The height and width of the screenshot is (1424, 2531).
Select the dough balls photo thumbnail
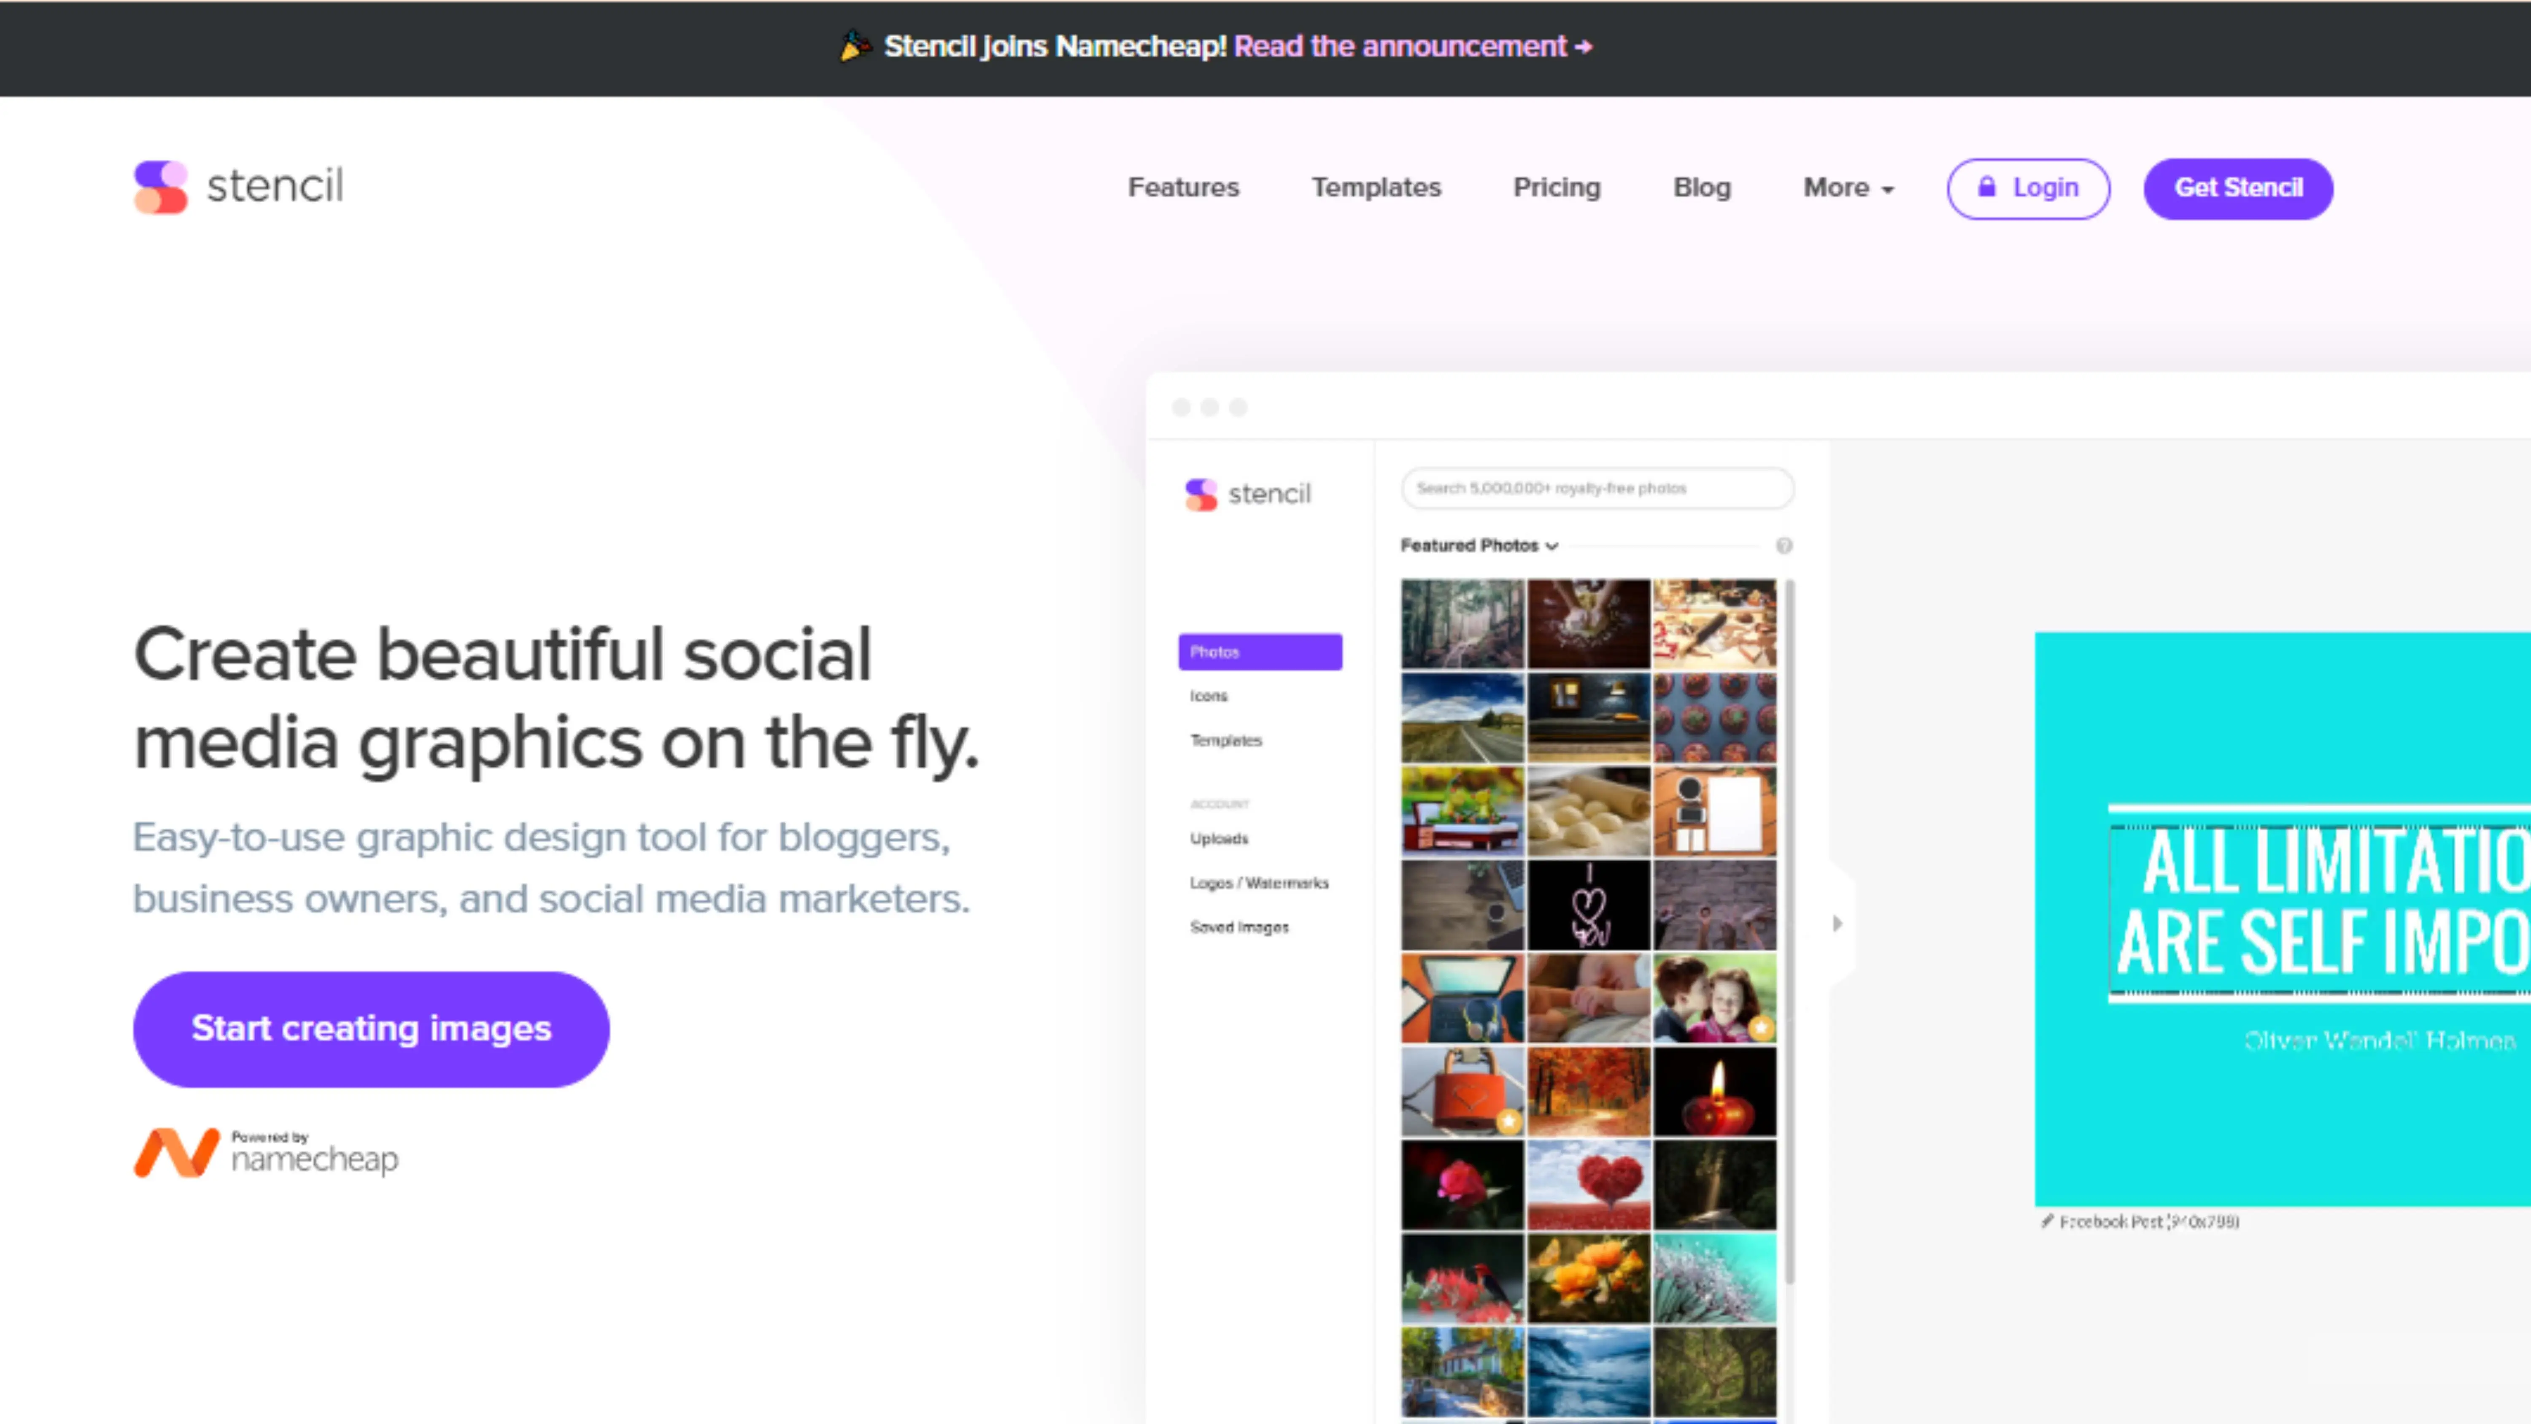click(x=1589, y=812)
